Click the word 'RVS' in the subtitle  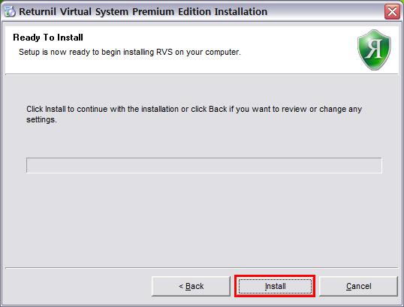pyautogui.click(x=164, y=52)
